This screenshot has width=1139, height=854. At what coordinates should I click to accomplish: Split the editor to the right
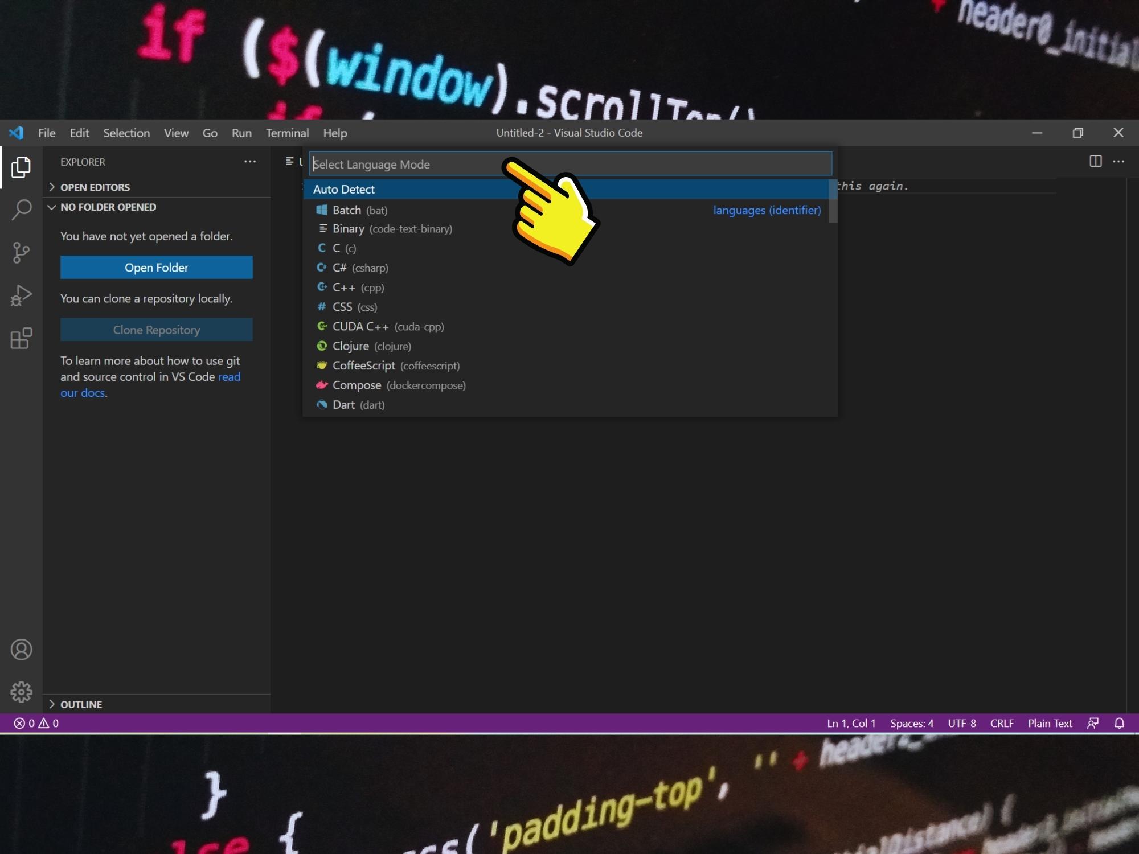click(1095, 162)
